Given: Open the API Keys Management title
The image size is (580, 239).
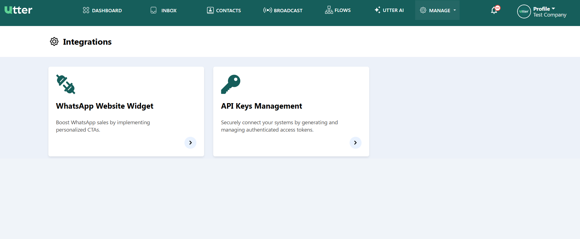Looking at the screenshot, I should tap(262, 106).
